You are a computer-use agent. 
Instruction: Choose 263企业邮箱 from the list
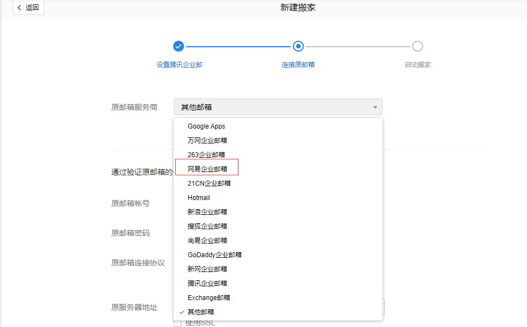point(207,154)
